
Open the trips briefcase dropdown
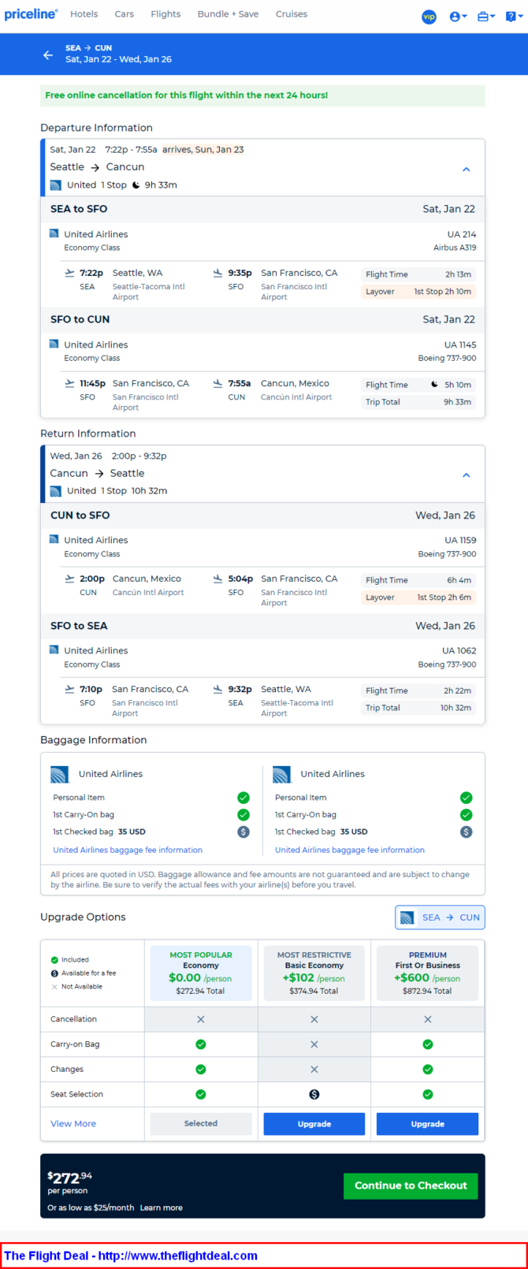[486, 16]
